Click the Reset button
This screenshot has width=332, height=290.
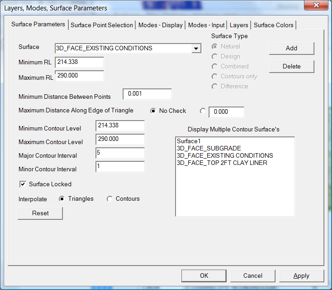(40, 213)
